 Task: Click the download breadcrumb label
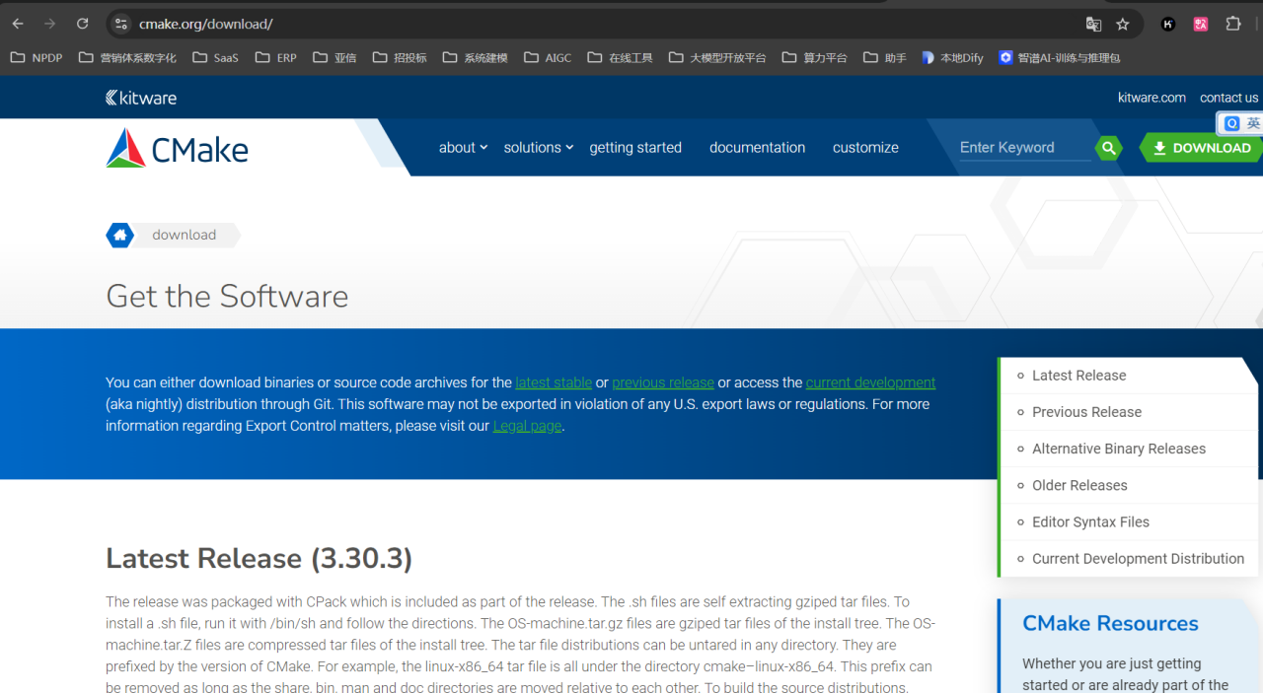click(185, 235)
